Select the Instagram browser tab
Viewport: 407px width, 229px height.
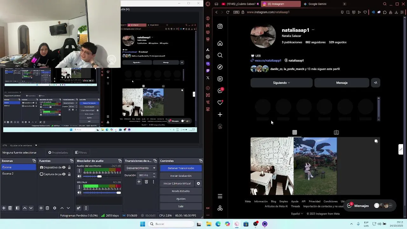[x=281, y=4]
